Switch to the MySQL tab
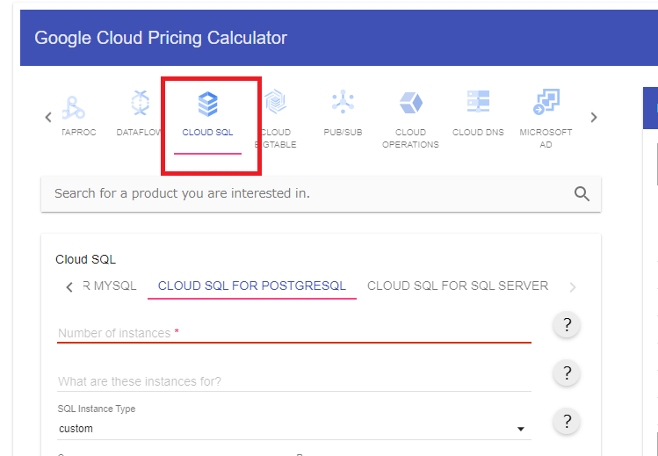The image size is (658, 456). pyautogui.click(x=110, y=286)
